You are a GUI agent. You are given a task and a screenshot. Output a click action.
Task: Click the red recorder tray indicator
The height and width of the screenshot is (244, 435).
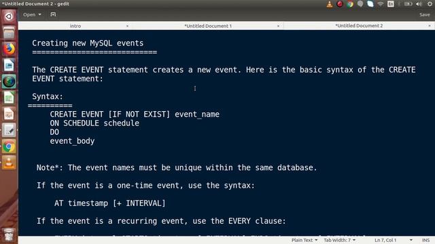340,4
